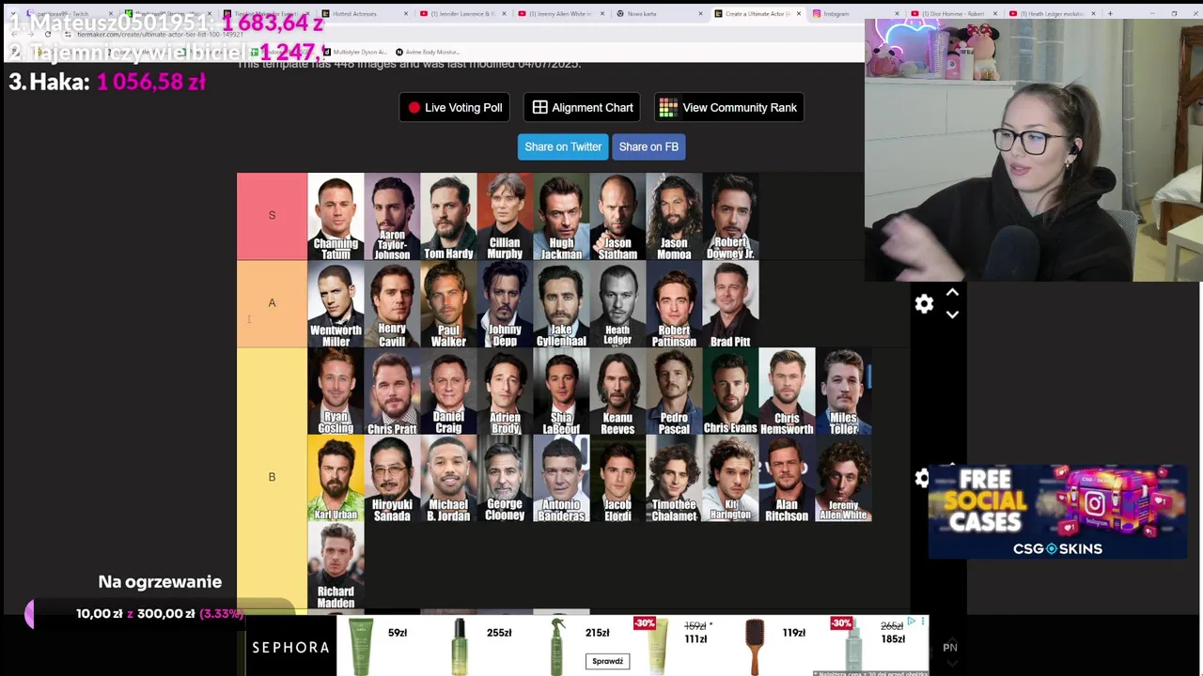Select Paul Walker image
This screenshot has height=676, width=1203.
pyautogui.click(x=448, y=303)
